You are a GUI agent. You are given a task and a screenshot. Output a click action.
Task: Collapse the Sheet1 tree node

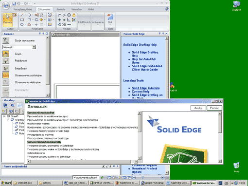pos(4,116)
